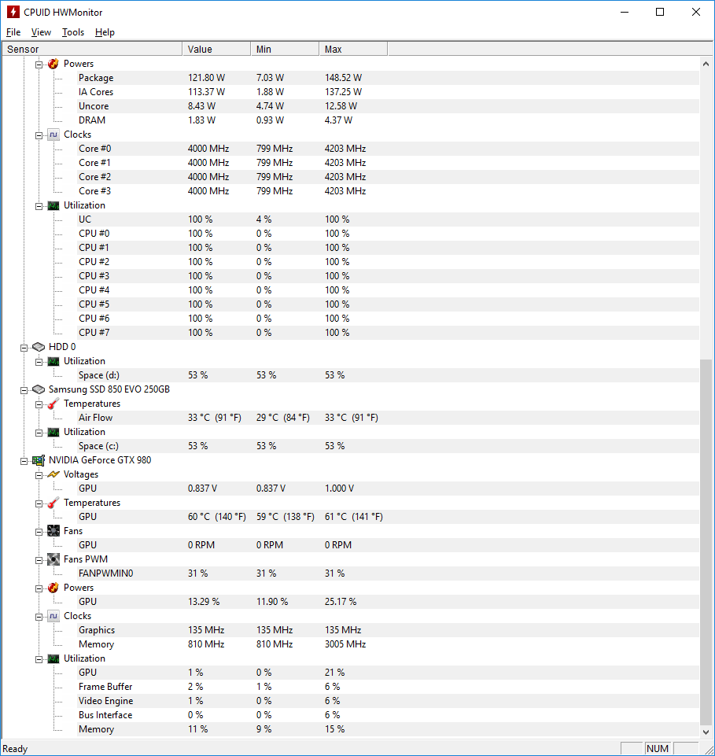Click the flame icon beside CPU Powers

click(53, 64)
